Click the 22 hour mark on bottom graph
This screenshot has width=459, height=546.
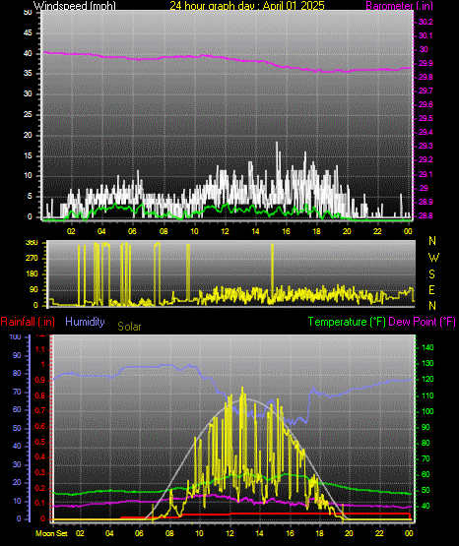[379, 533]
